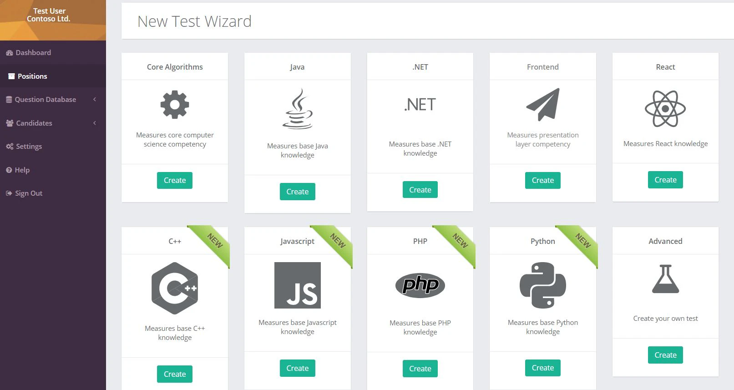Create a Java test

coord(298,192)
